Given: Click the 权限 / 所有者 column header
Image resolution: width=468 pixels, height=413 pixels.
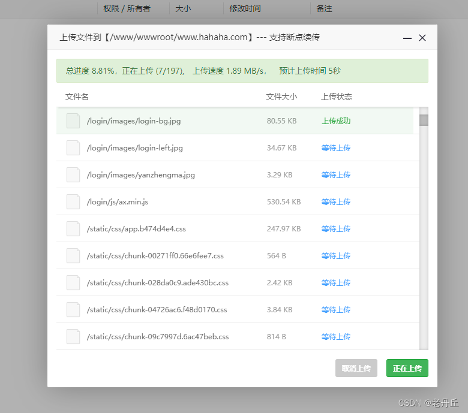Looking at the screenshot, I should 127,8.
